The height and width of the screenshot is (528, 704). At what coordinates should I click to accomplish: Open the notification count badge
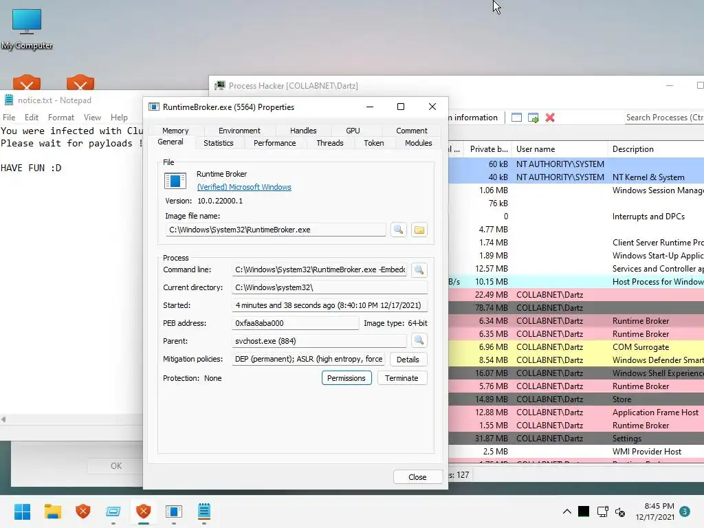pos(685,511)
